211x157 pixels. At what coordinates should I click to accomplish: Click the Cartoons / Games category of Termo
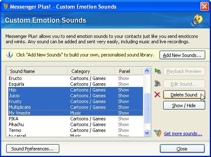[x=88, y=130]
